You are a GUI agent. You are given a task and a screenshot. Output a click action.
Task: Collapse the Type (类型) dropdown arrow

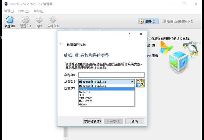coord(132,82)
